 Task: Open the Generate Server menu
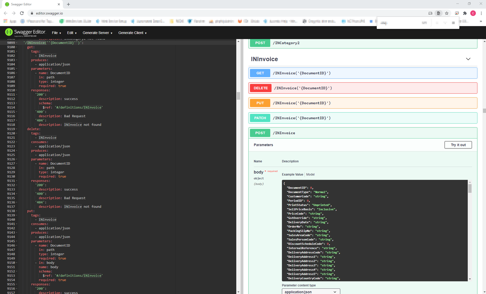(97, 33)
